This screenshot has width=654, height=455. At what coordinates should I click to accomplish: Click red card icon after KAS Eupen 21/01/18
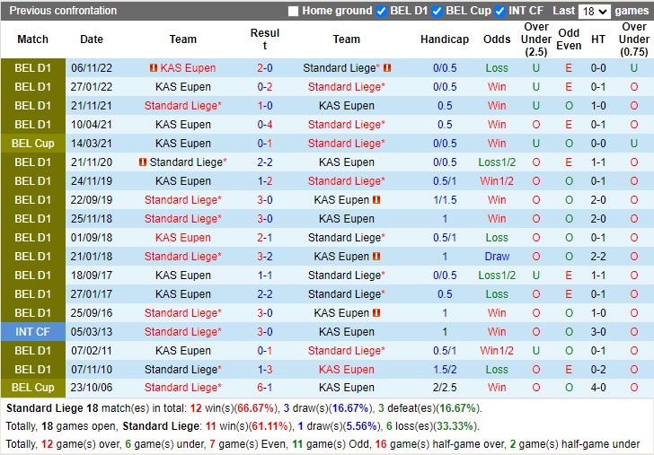tap(376, 257)
